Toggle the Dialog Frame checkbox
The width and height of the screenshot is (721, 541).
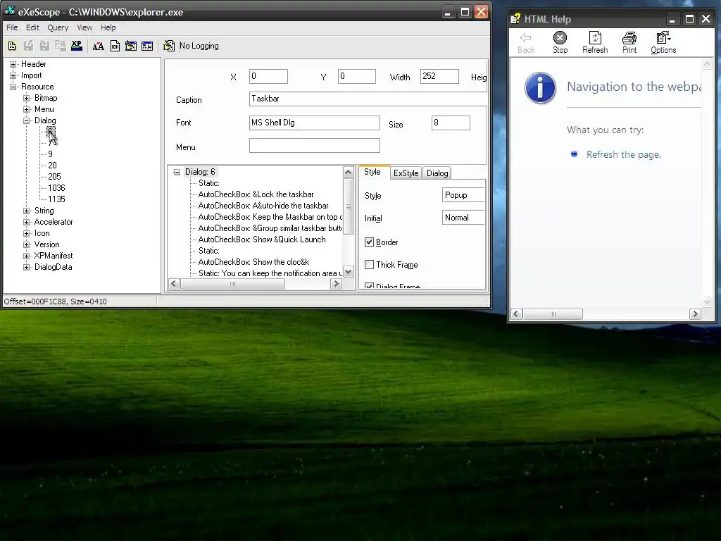369,286
